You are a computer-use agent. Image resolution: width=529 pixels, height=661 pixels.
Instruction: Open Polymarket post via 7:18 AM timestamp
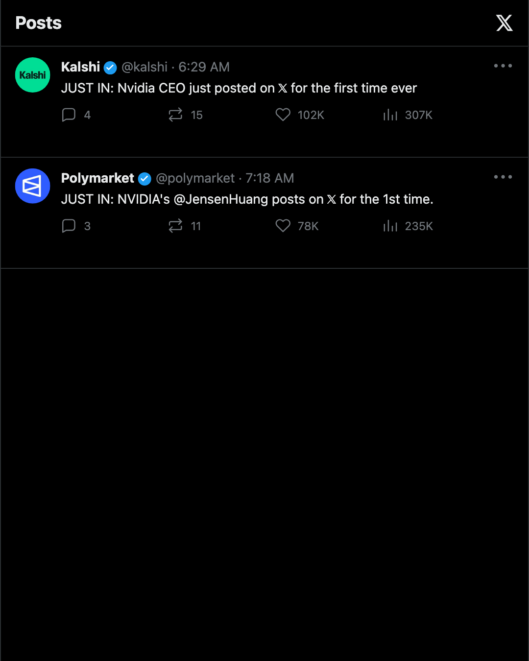pyautogui.click(x=270, y=178)
